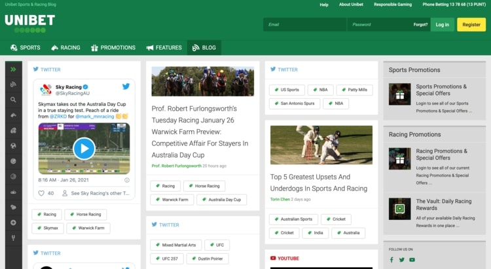Expand the sidebar with the double-chevron icon

[13, 69]
